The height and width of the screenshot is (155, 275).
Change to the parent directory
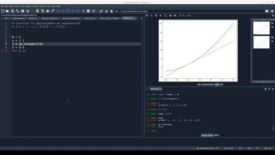[x=272, y=11]
